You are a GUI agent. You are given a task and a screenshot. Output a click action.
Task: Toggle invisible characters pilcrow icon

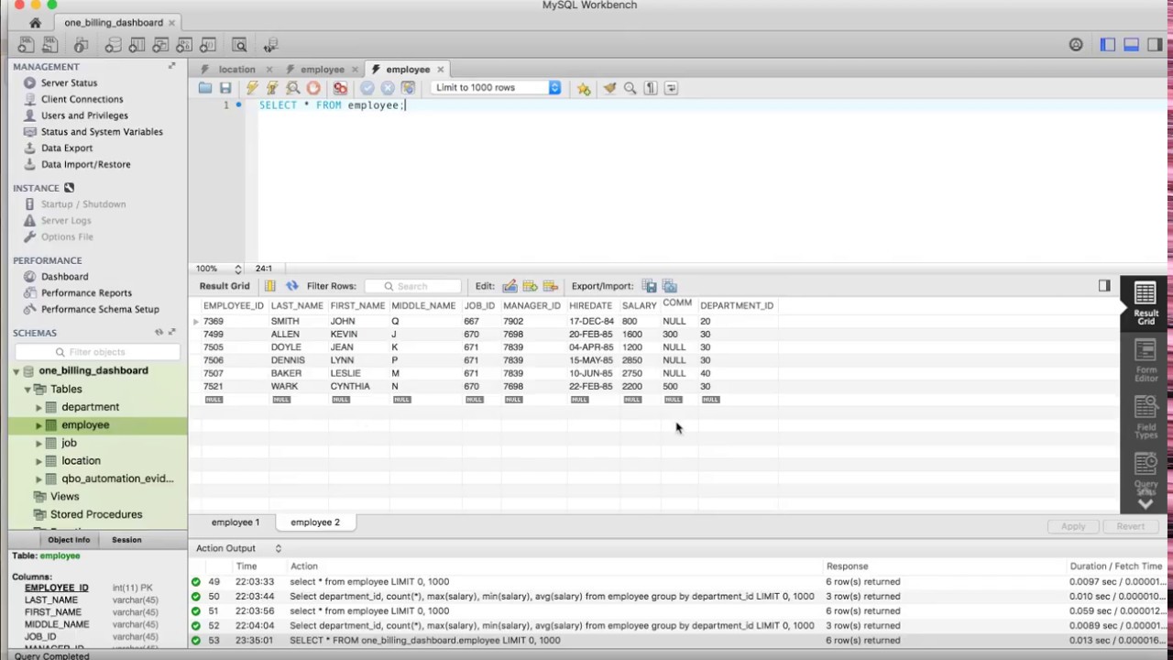(x=651, y=88)
